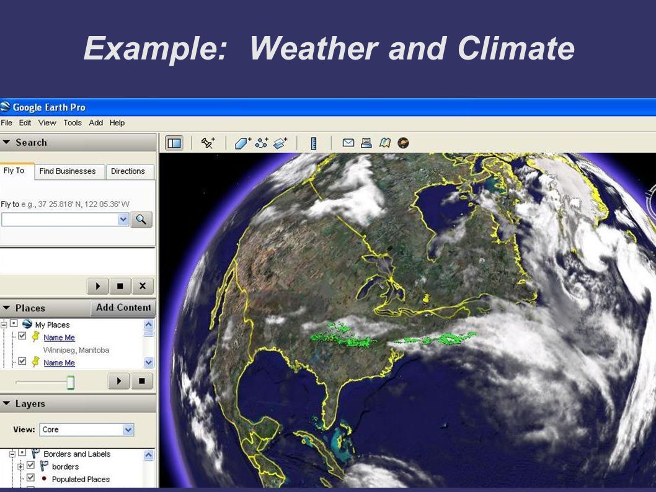This screenshot has height=492, width=656.
Task: Stop the search results tour
Action: pyautogui.click(x=120, y=286)
